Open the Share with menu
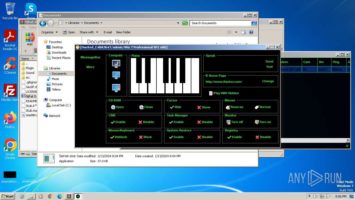 [x=89, y=32]
